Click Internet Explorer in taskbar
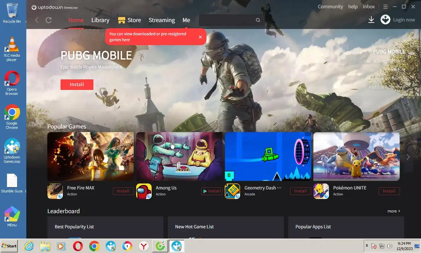 pyautogui.click(x=29, y=246)
